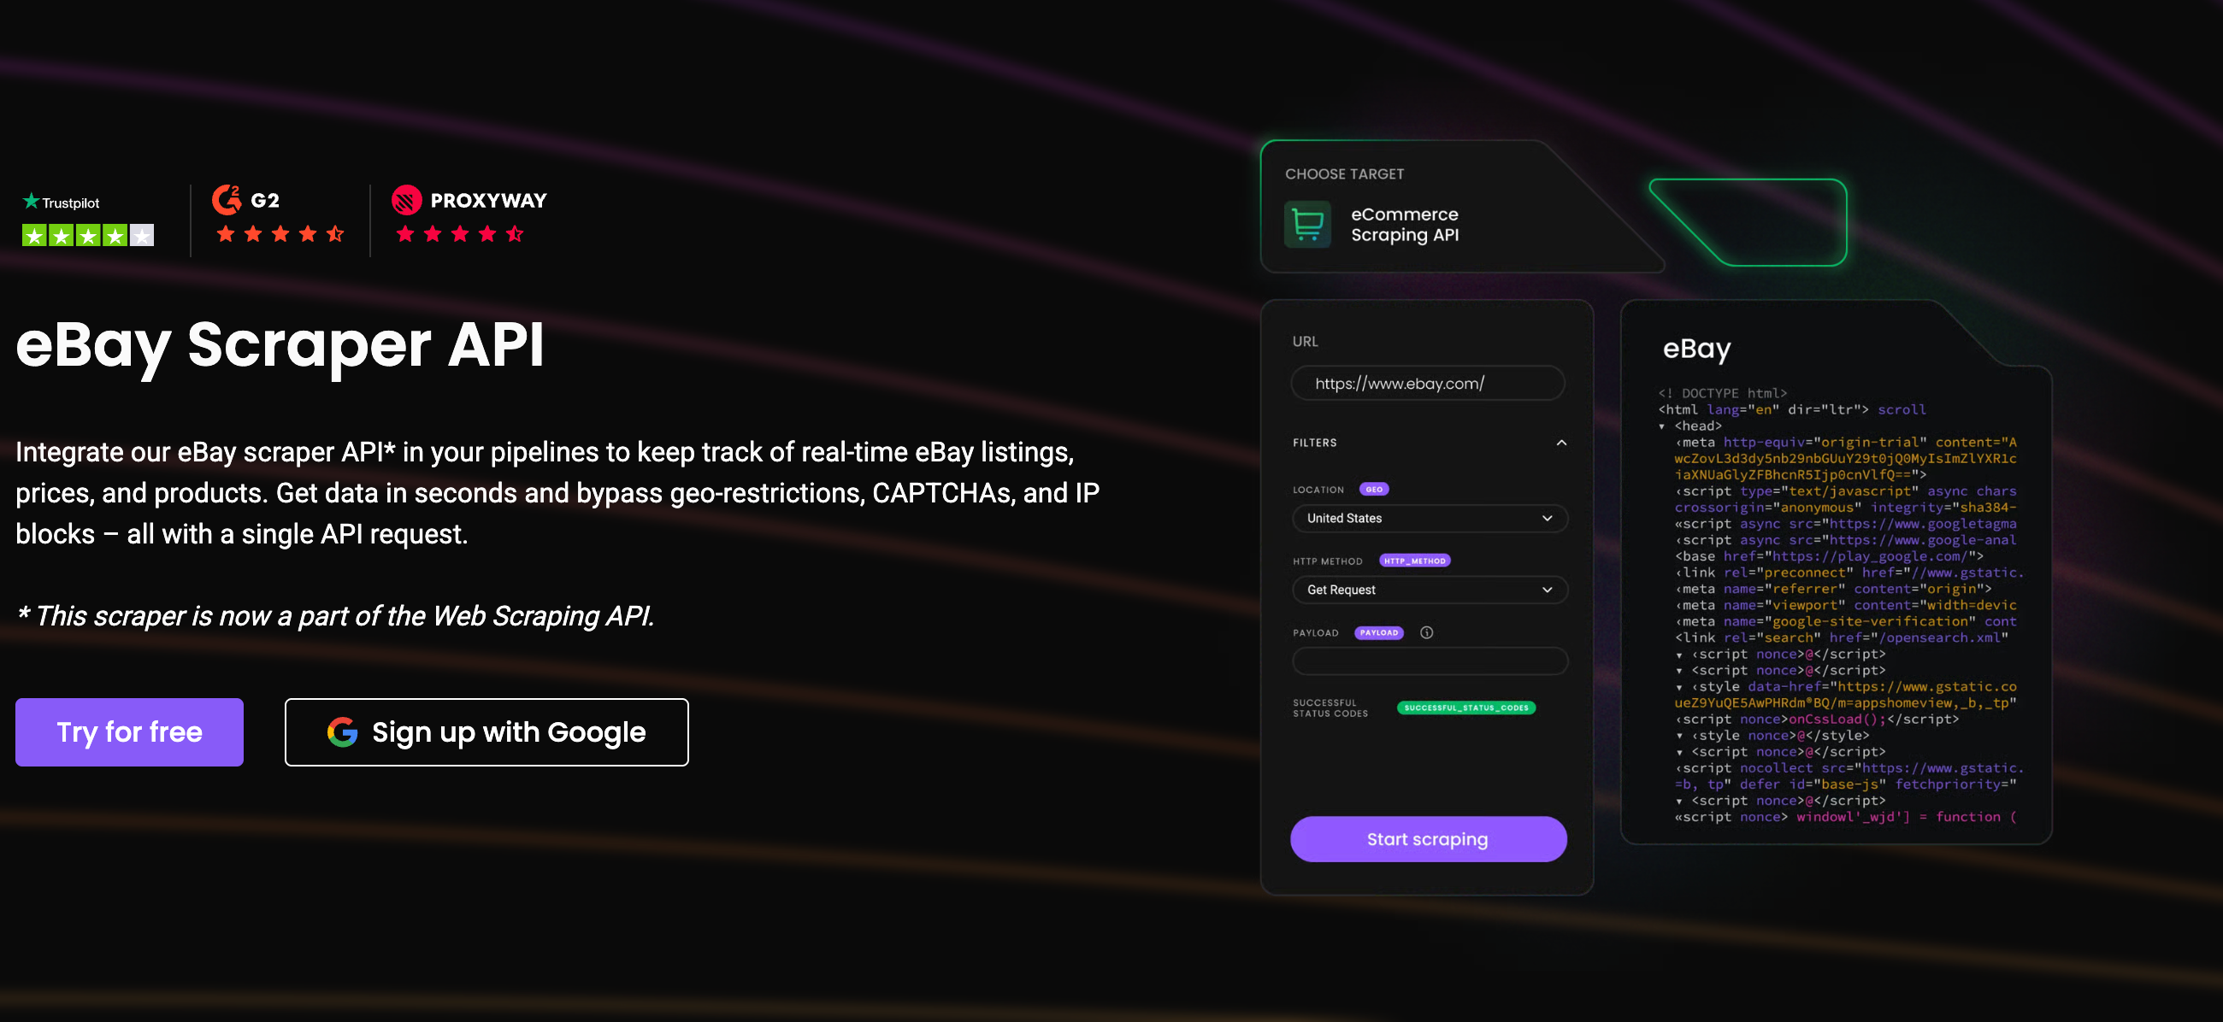The image size is (2223, 1022).
Task: Click the eCommerce shopping cart icon
Action: 1307,224
